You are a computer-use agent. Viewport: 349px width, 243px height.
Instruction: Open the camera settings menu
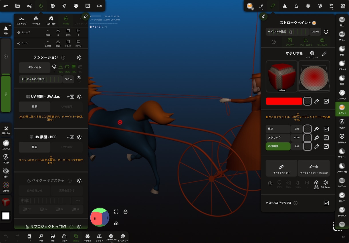click(x=99, y=6)
